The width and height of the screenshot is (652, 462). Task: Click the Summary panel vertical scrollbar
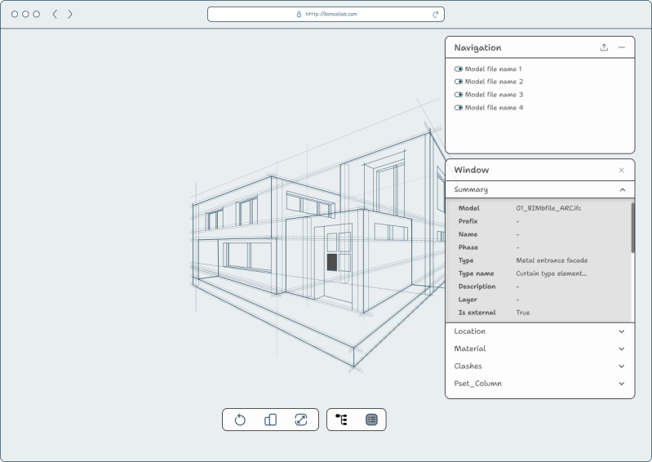coord(632,229)
